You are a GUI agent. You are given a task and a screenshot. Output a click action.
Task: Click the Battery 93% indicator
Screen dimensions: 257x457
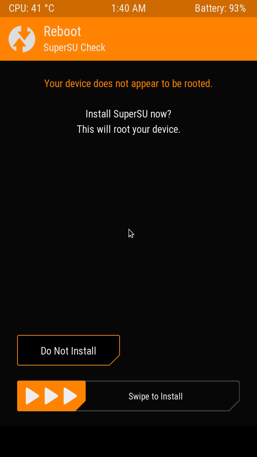click(x=220, y=9)
